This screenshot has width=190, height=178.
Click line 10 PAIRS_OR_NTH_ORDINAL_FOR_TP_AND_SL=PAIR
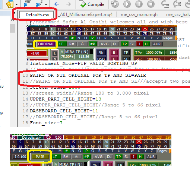pos(88,75)
